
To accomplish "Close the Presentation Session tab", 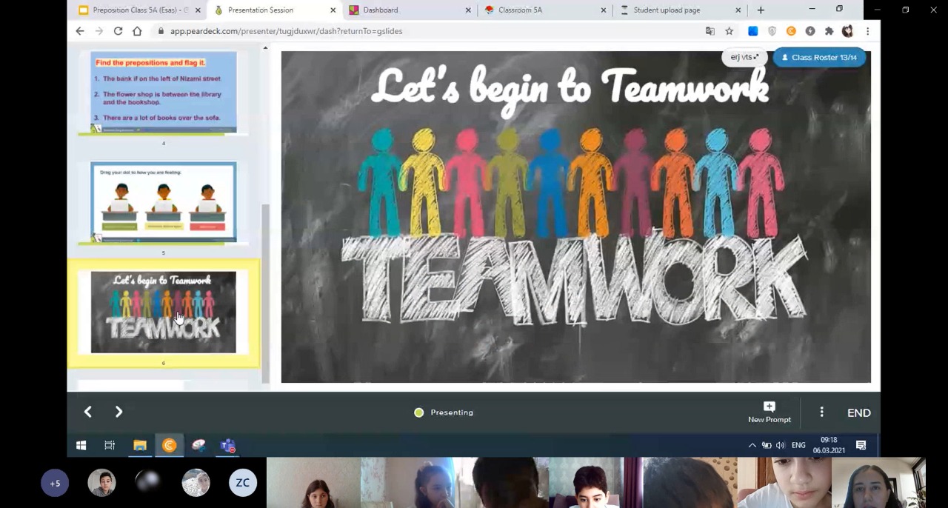I will 333,10.
